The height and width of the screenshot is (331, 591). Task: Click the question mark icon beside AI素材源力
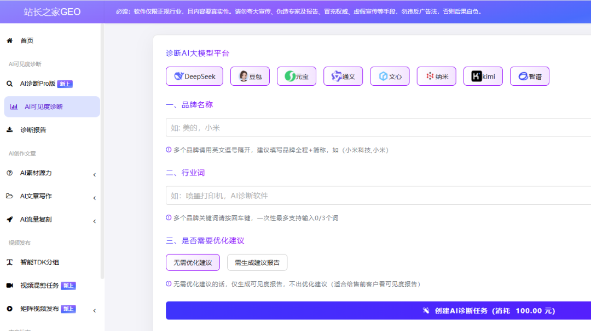(10, 173)
